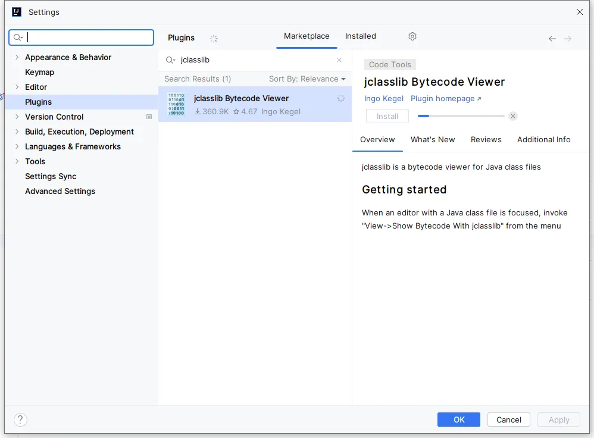Open the Plugin homepage link
The image size is (594, 438).
(x=445, y=99)
